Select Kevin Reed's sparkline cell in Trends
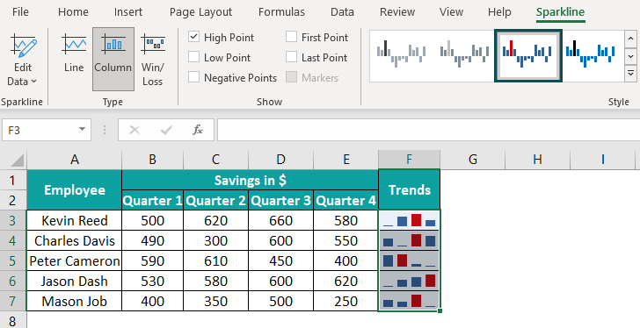The height and width of the screenshot is (328, 640). click(409, 220)
